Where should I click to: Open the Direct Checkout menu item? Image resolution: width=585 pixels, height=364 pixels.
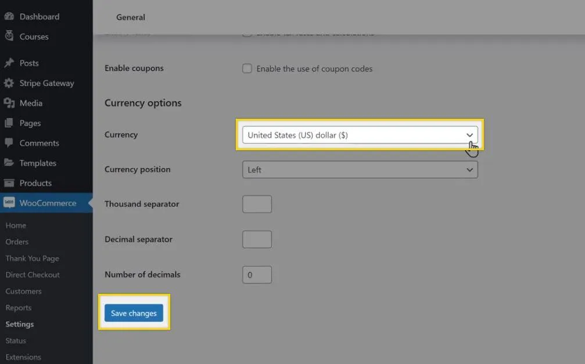tap(33, 275)
